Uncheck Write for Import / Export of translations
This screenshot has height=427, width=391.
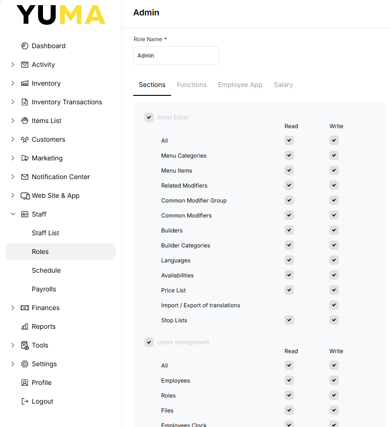tap(334, 305)
